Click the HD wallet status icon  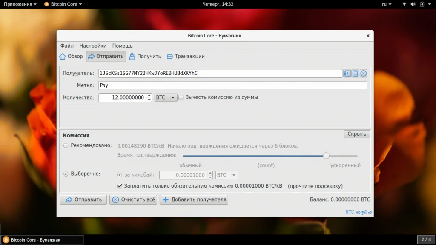[358, 213]
